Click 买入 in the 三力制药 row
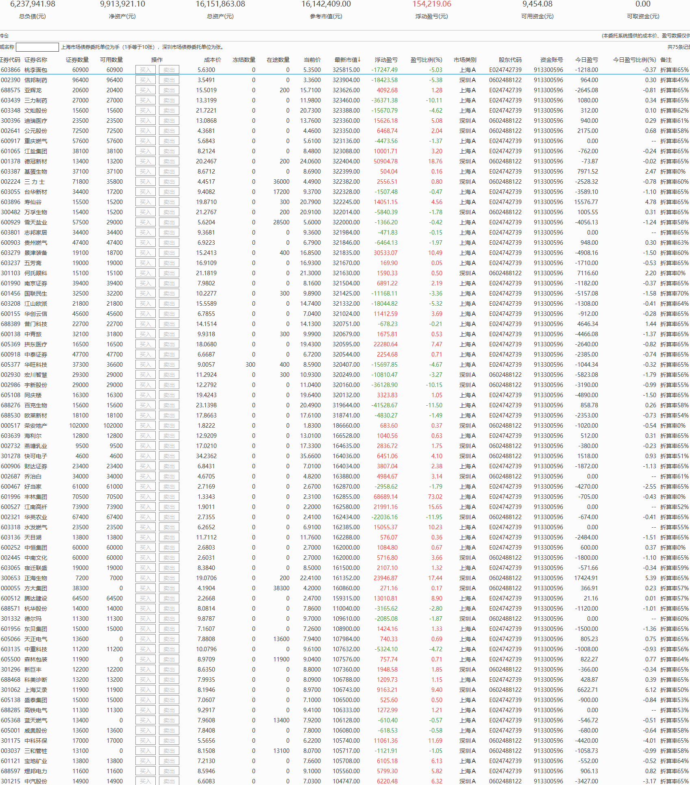The width and height of the screenshot is (690, 785). click(x=145, y=100)
